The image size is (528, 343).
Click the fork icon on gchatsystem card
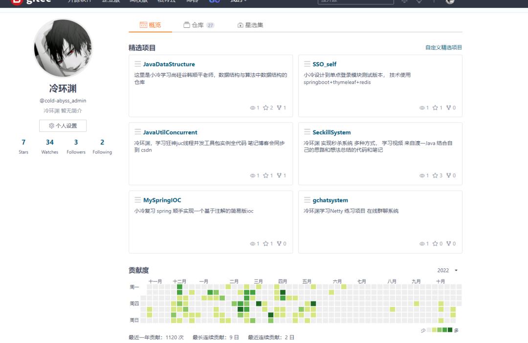tap(448, 244)
